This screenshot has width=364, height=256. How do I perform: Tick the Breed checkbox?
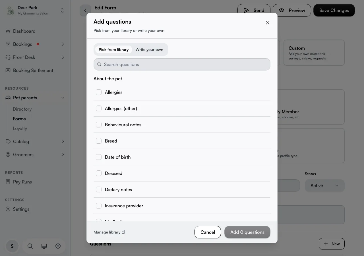click(x=99, y=141)
